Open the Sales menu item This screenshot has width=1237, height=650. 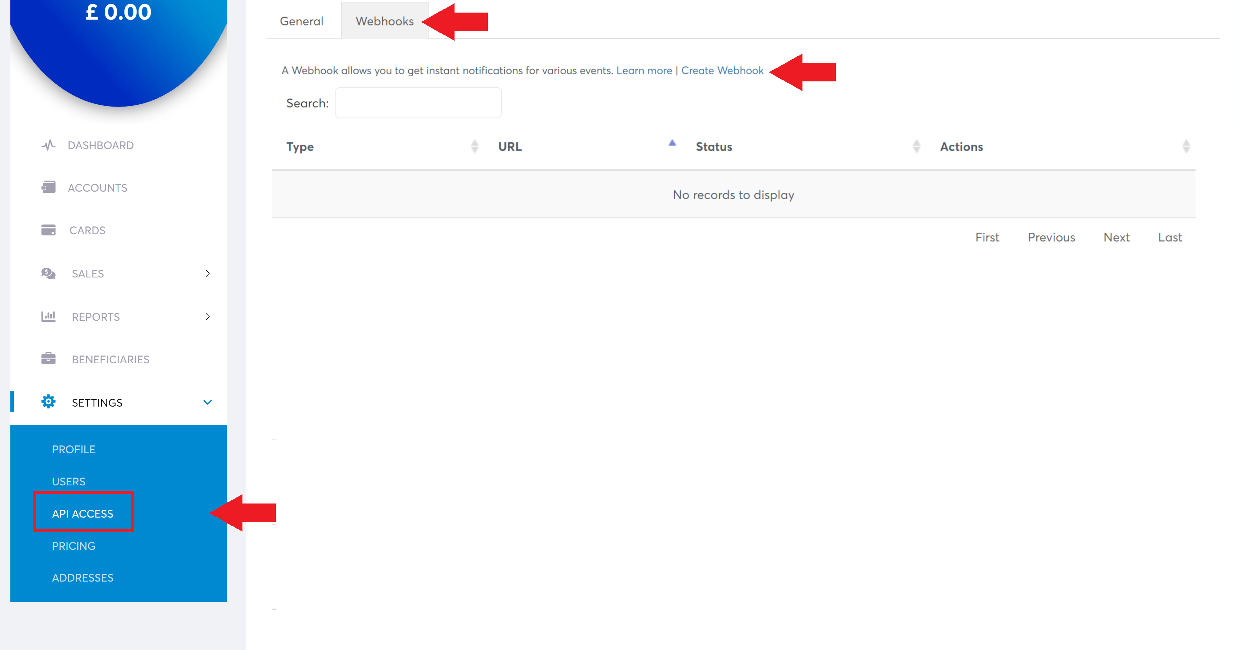point(88,274)
